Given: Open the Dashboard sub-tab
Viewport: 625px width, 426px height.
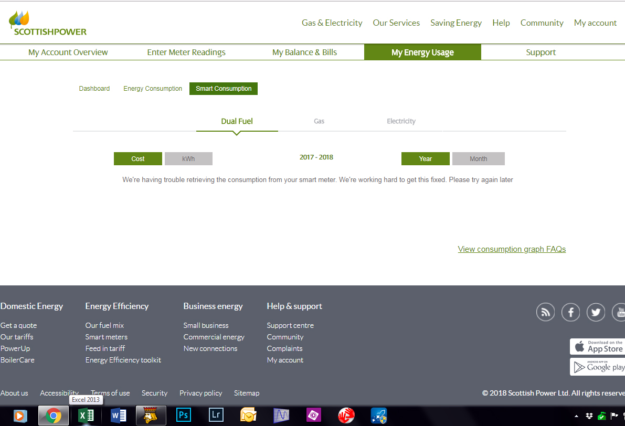Looking at the screenshot, I should tap(94, 89).
